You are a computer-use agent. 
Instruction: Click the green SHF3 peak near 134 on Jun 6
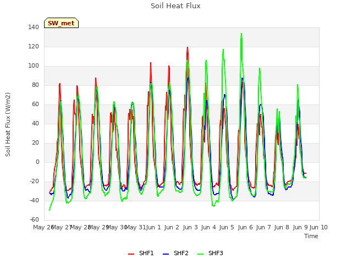(241, 34)
